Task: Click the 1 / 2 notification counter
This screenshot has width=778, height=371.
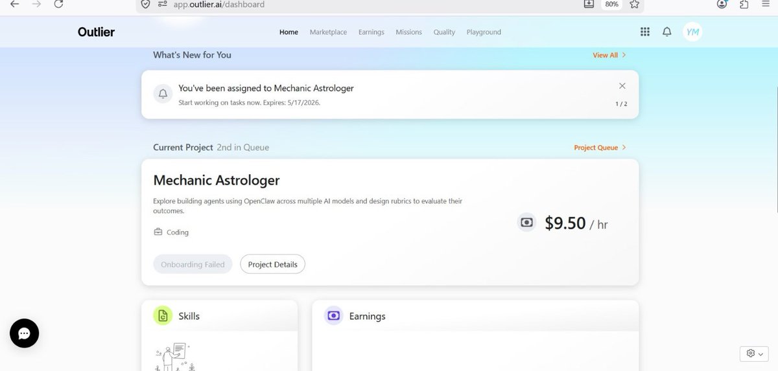Action: pyautogui.click(x=621, y=104)
